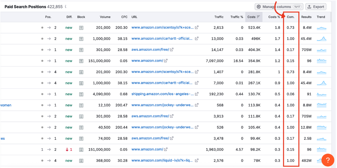Click the Export button
Image resolution: width=337 pixels, height=168 pixels.
click(x=316, y=7)
